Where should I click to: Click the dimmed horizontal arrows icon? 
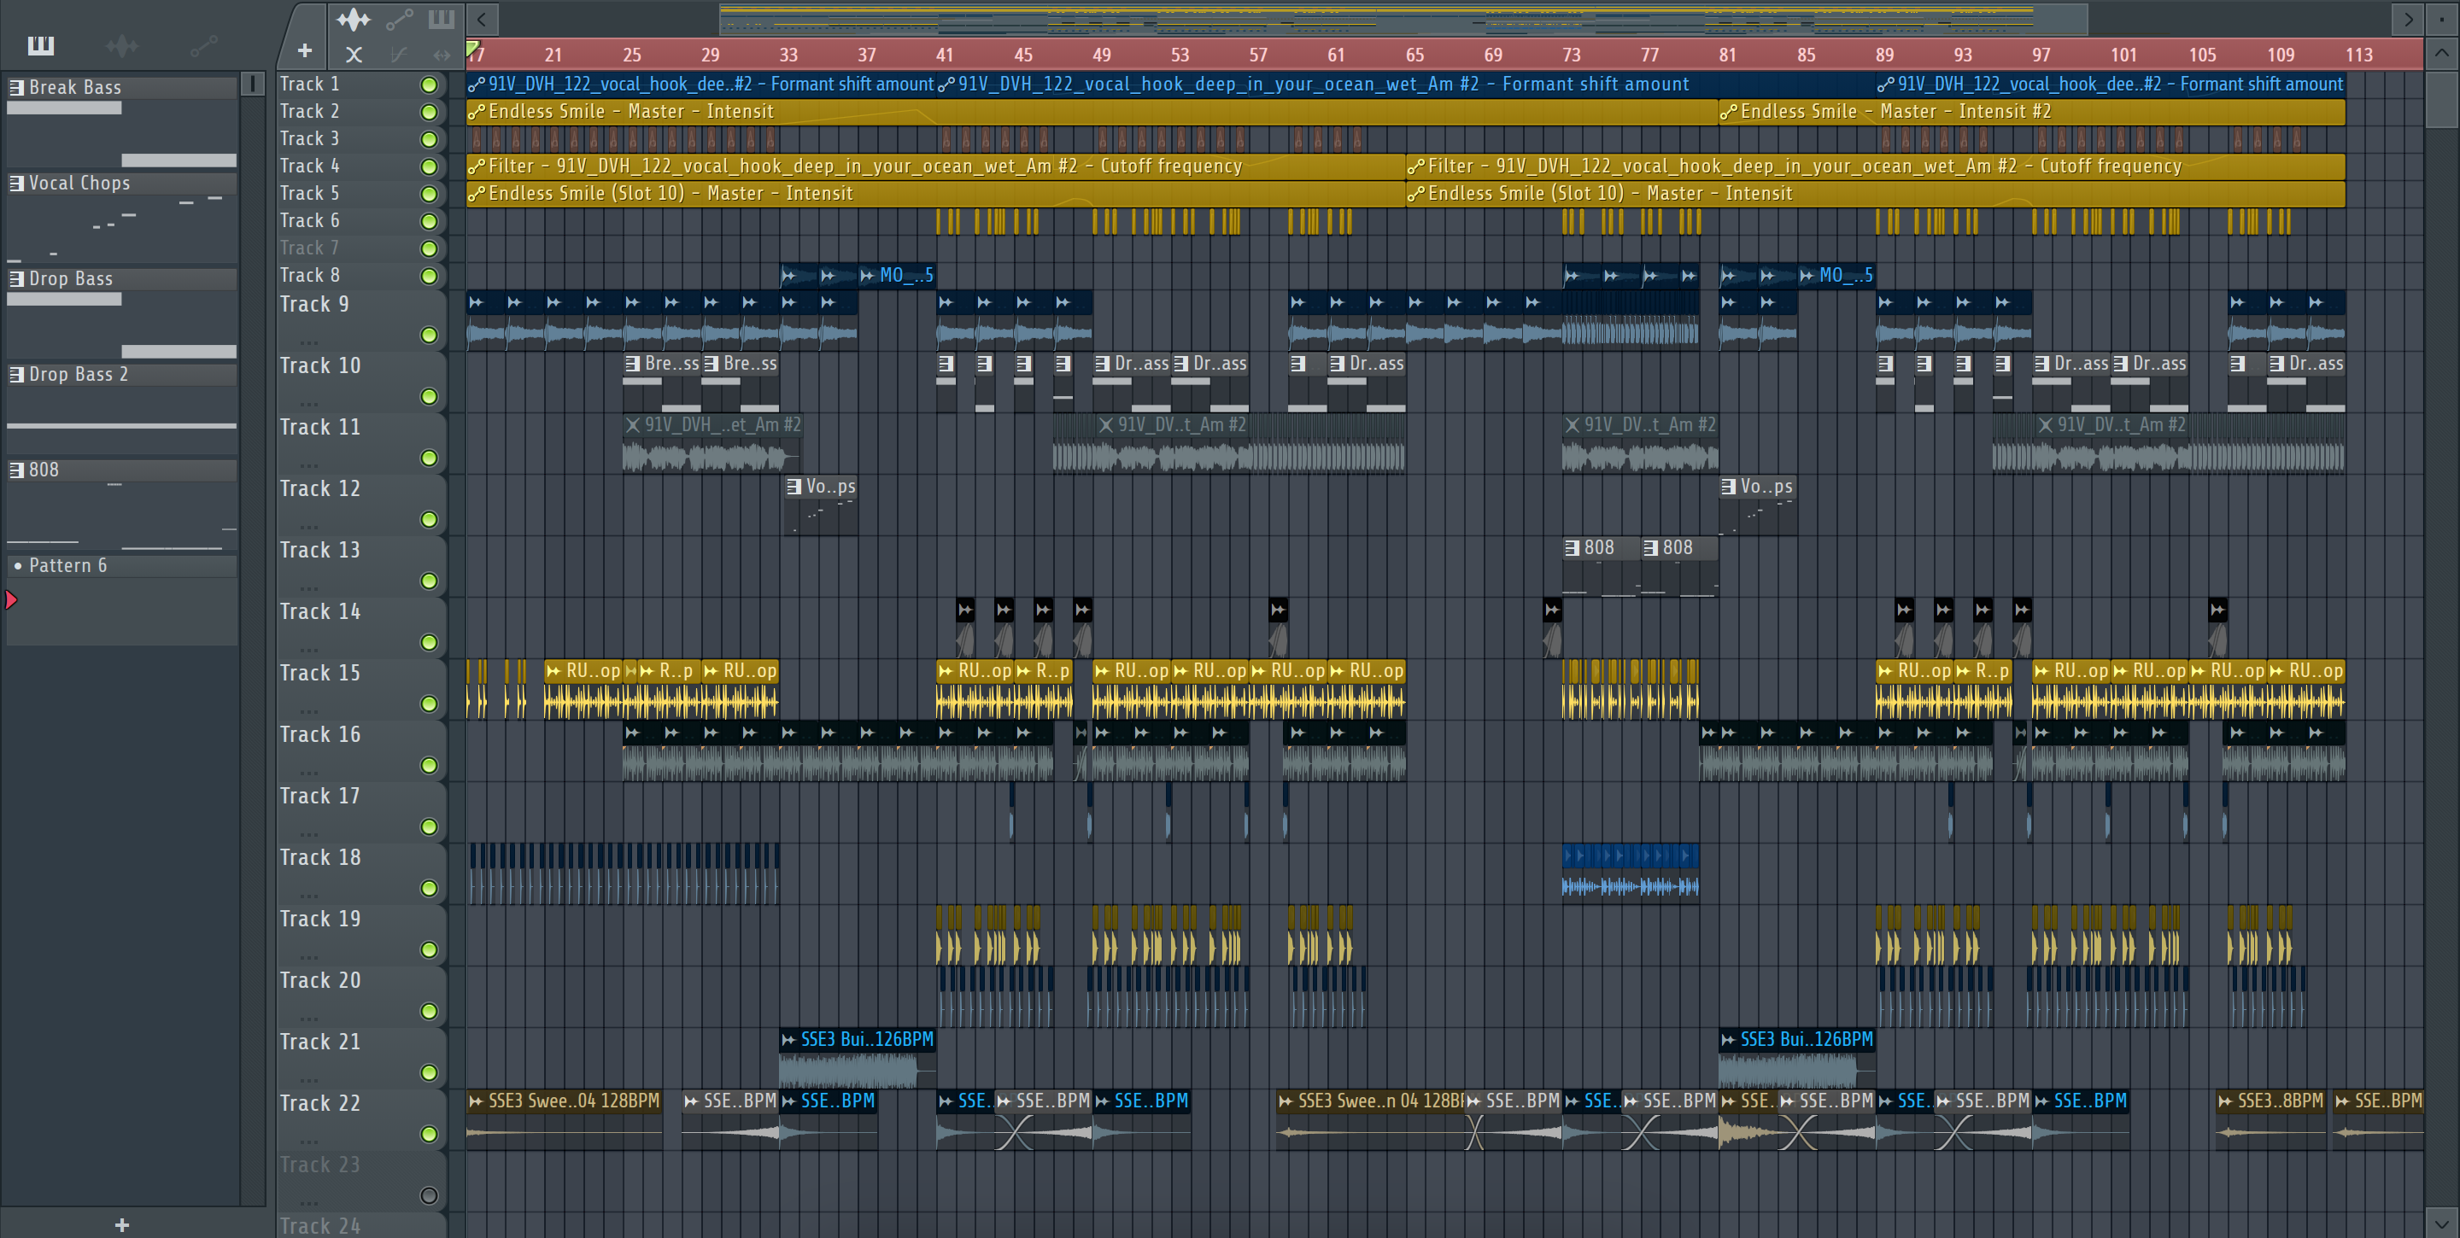tap(442, 55)
